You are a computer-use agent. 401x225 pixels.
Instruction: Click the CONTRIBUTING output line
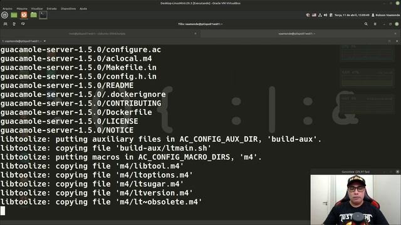pyautogui.click(x=81, y=103)
